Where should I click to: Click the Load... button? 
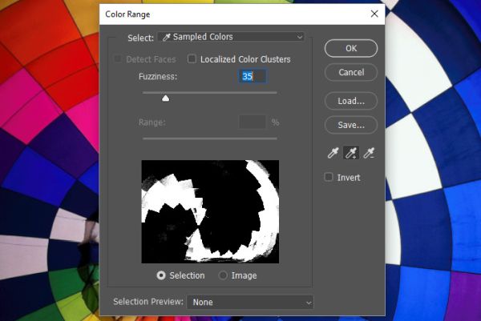coord(351,101)
